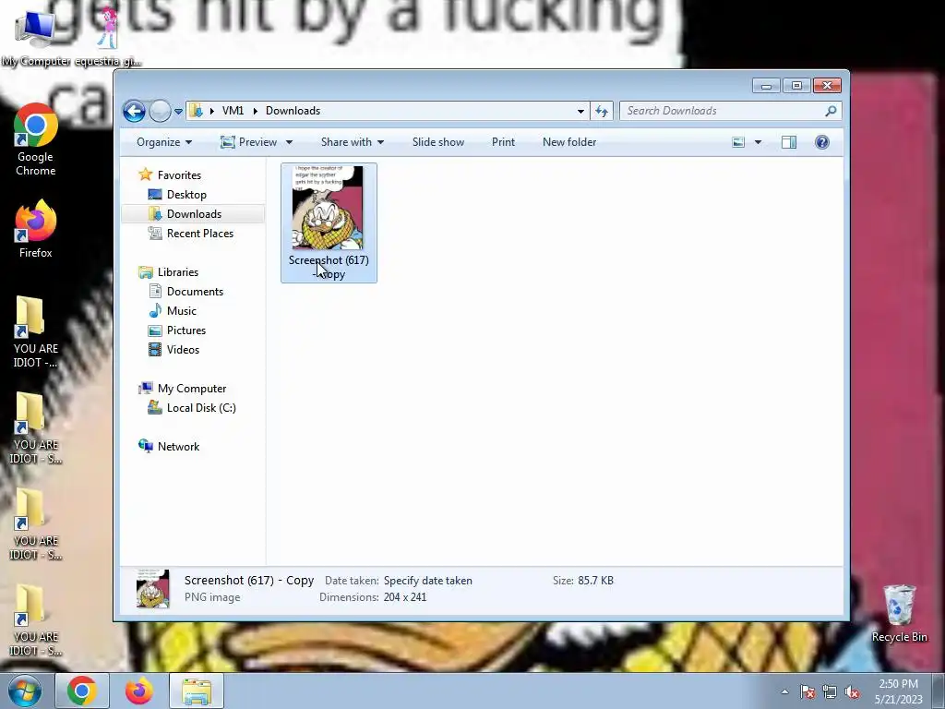Click the search magnifier icon
945x709 pixels.
[x=831, y=111]
